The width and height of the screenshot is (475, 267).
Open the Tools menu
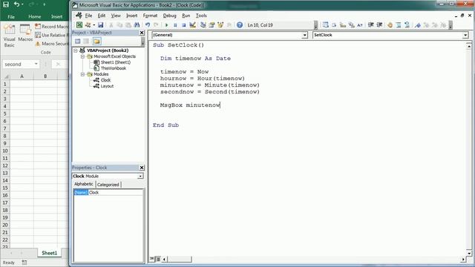[x=201, y=16]
